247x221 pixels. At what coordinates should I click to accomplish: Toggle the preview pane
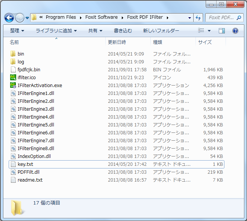pyautogui.click(x=222, y=31)
